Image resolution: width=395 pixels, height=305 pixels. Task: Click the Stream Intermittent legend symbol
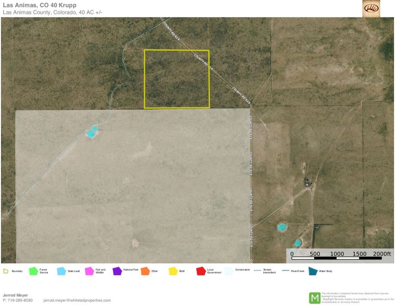coord(257,270)
